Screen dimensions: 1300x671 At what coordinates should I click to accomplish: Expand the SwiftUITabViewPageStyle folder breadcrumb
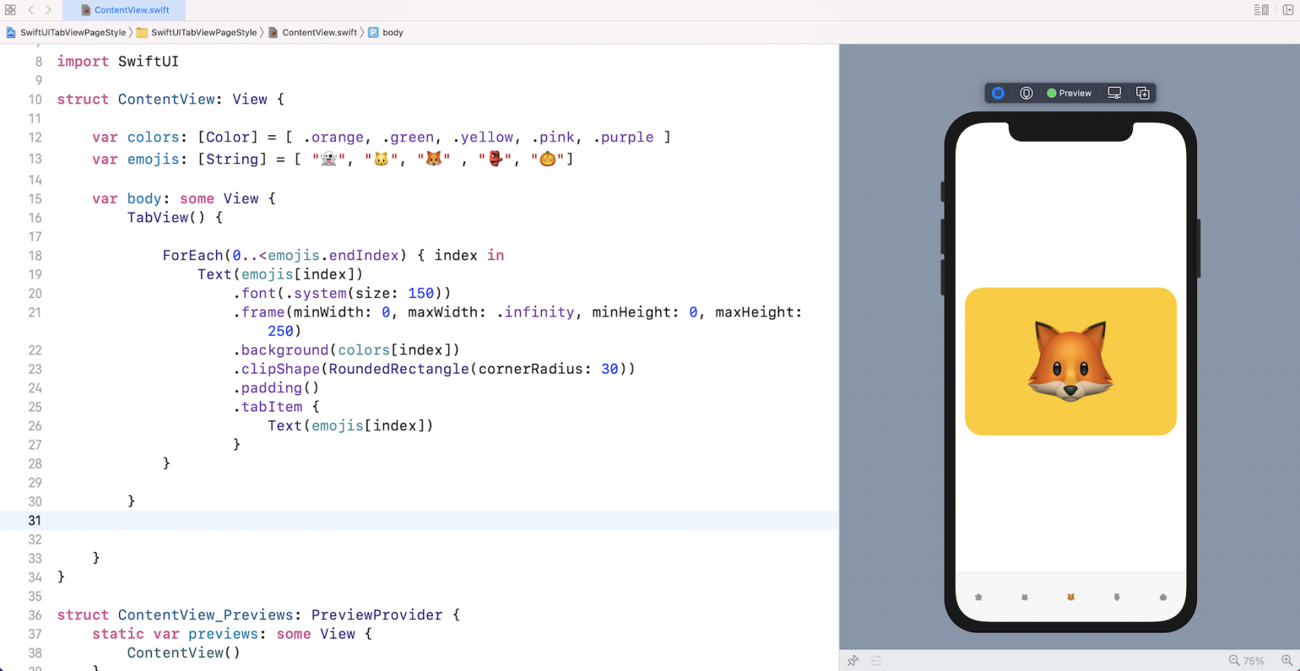[197, 32]
